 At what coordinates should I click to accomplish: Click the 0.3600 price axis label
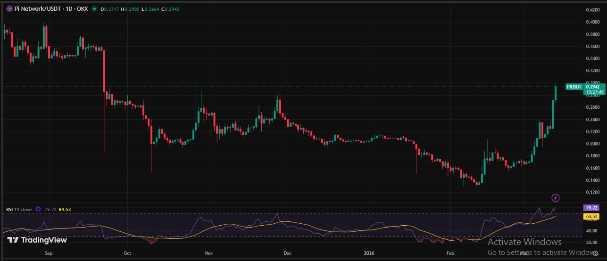coord(592,47)
